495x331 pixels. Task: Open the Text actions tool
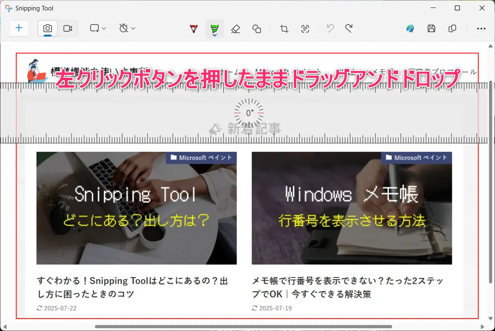click(305, 29)
